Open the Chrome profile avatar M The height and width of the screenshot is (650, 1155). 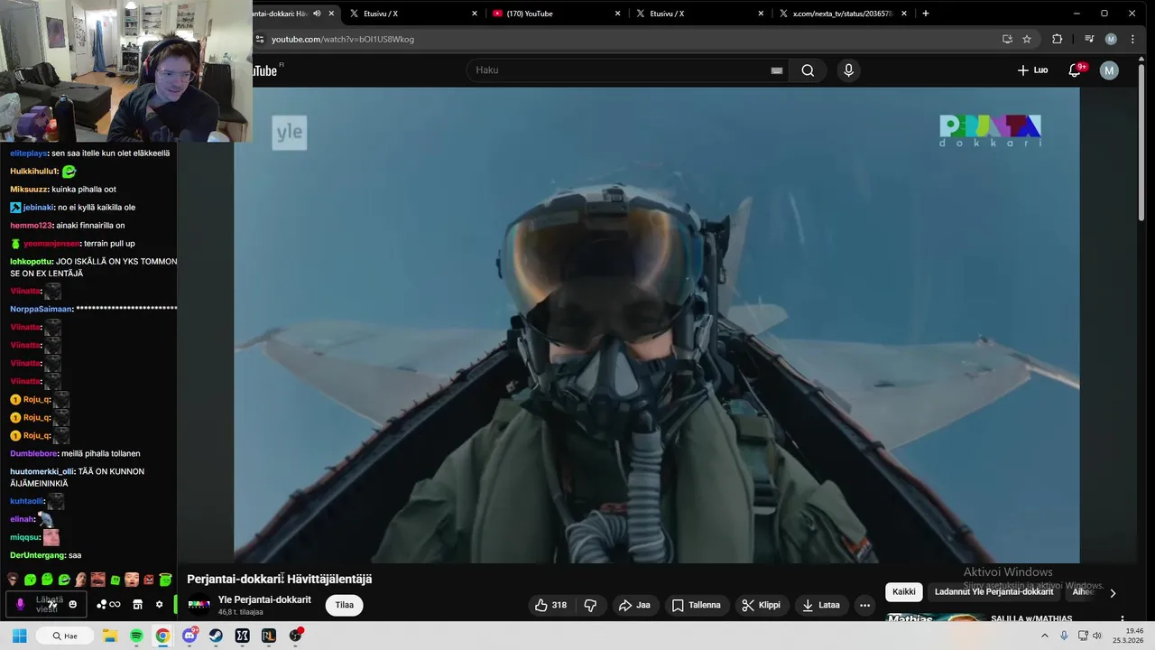tap(1111, 39)
